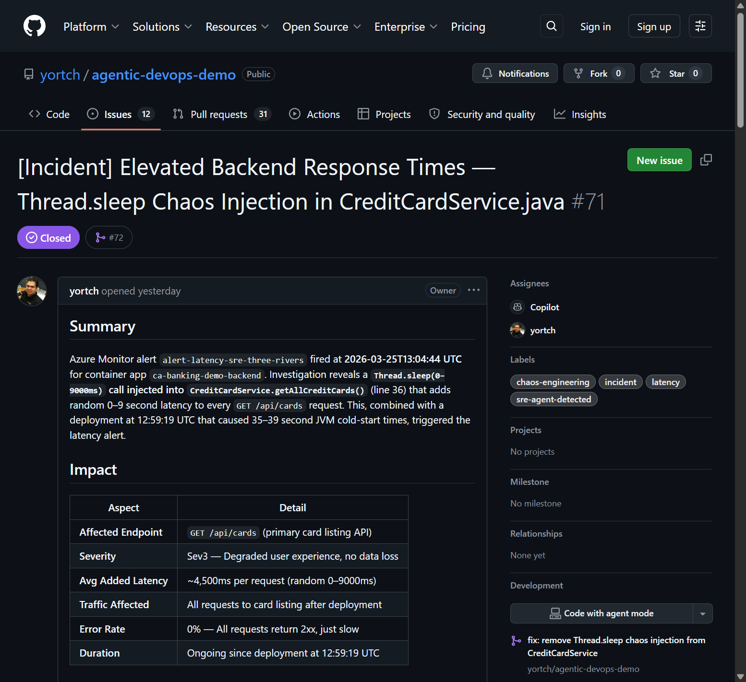Click the GitHub home logo
The height and width of the screenshot is (682, 746).
[x=34, y=26]
